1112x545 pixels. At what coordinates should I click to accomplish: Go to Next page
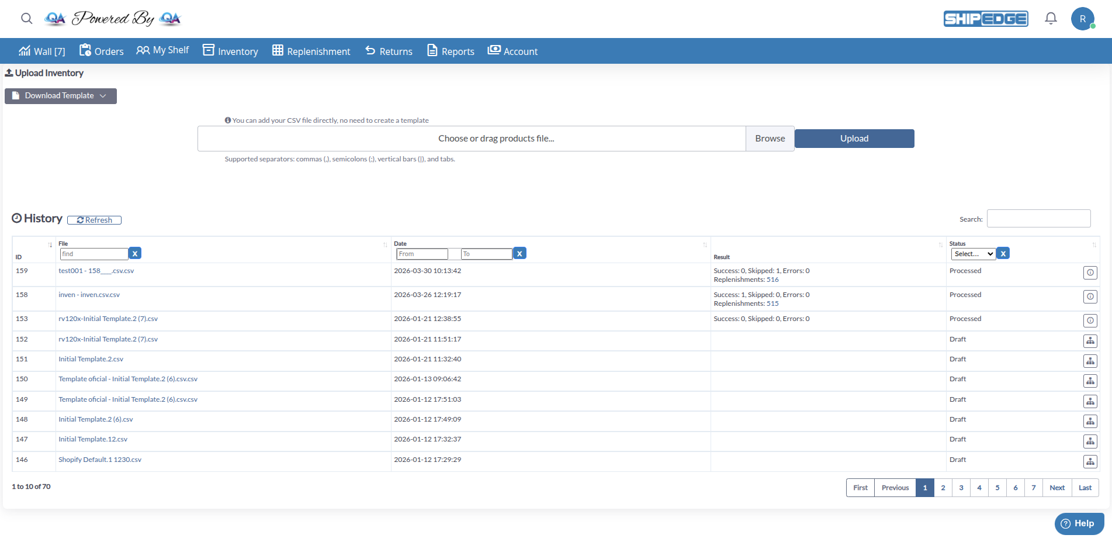[x=1057, y=488]
